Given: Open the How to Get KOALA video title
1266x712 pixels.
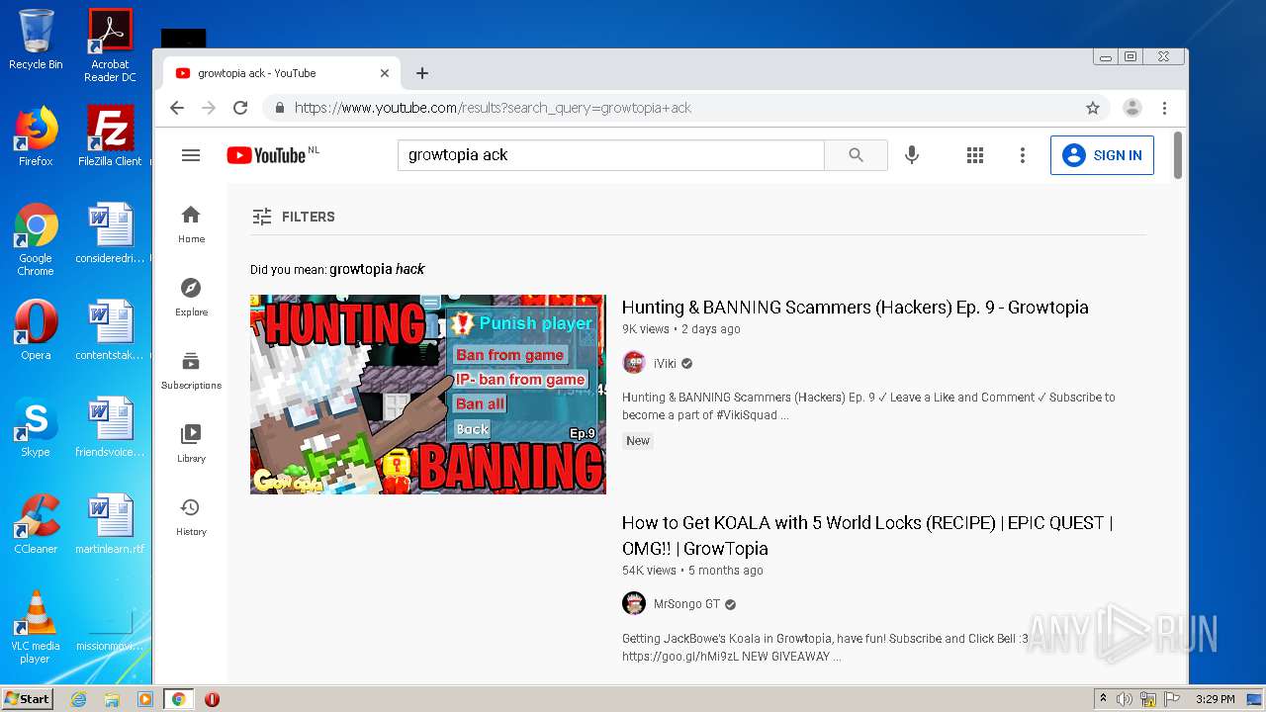Looking at the screenshot, I should (x=867, y=535).
